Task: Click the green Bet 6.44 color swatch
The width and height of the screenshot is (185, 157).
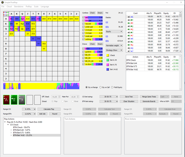Action: coord(108,60)
